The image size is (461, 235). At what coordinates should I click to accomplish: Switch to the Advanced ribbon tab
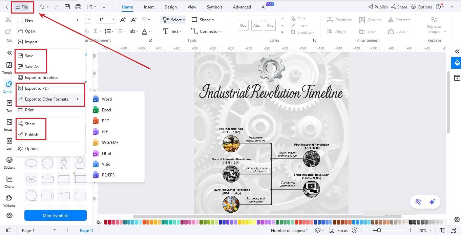click(242, 7)
